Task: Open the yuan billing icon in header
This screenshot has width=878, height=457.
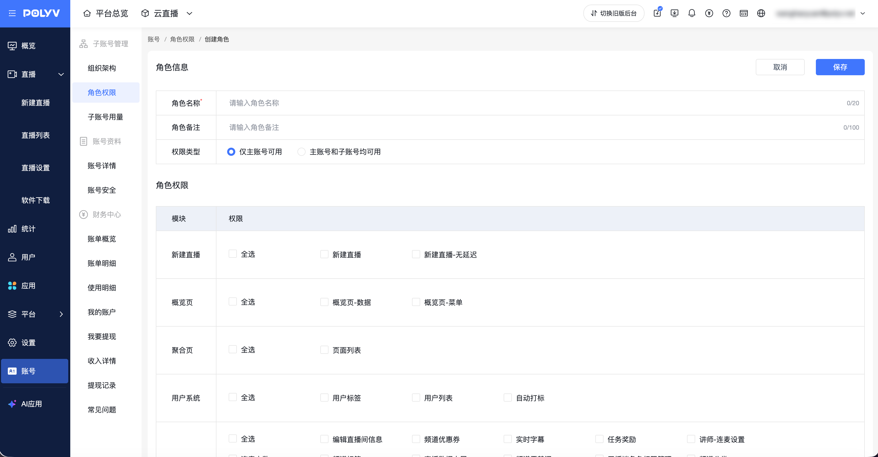Action: point(709,13)
